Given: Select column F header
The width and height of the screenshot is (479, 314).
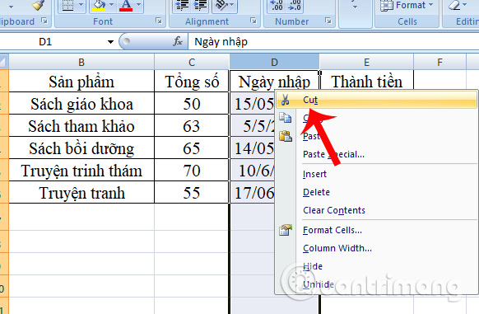Looking at the screenshot, I should (439, 62).
